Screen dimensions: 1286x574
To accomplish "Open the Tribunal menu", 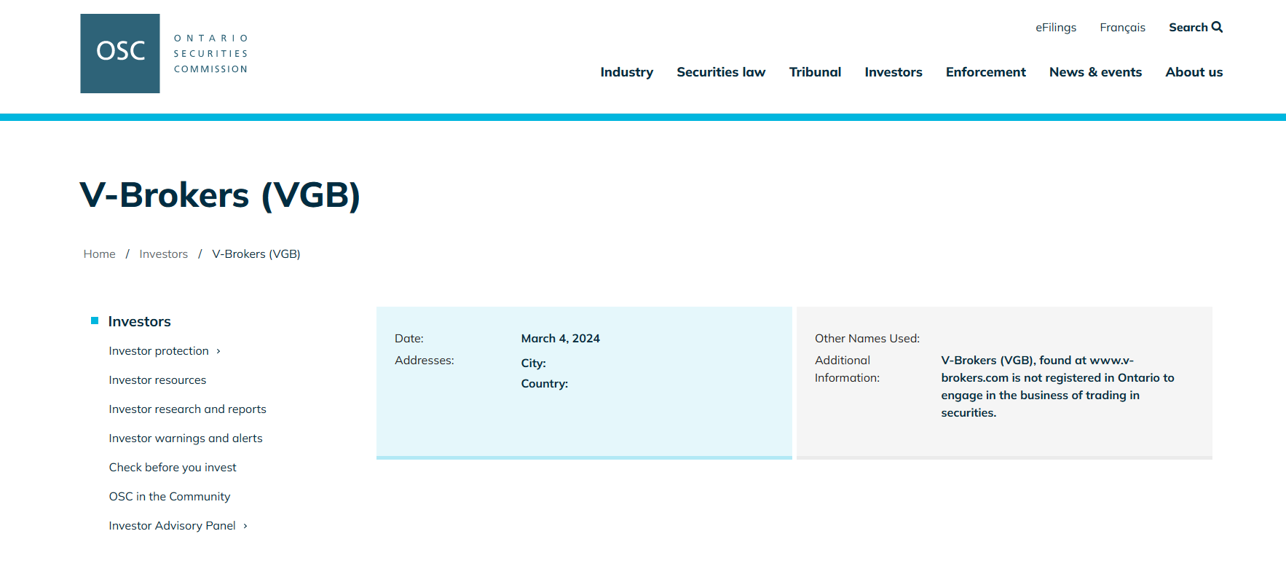I will pyautogui.click(x=815, y=72).
